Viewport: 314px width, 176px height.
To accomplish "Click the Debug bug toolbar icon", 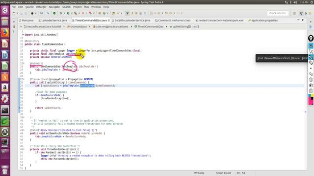I will coord(61,13).
